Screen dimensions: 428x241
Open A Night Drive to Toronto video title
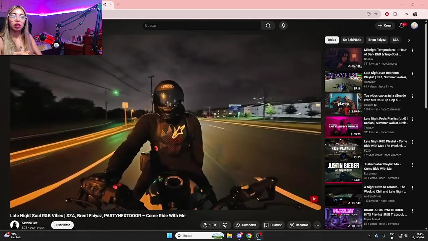point(385,189)
